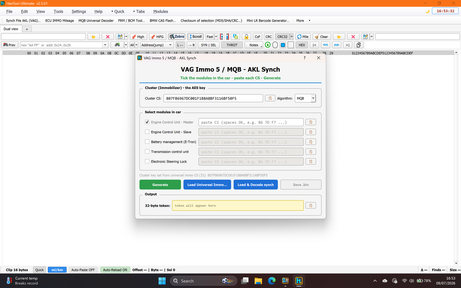This screenshot has height=288, width=461.
Task: Click the help question mark in dialog title
Action: pos(305,58)
